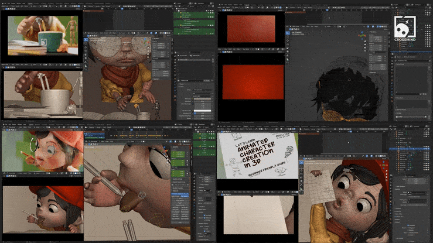Select the Scale tool in black hair viewport
This screenshot has height=243, width=433.
[x=288, y=47]
